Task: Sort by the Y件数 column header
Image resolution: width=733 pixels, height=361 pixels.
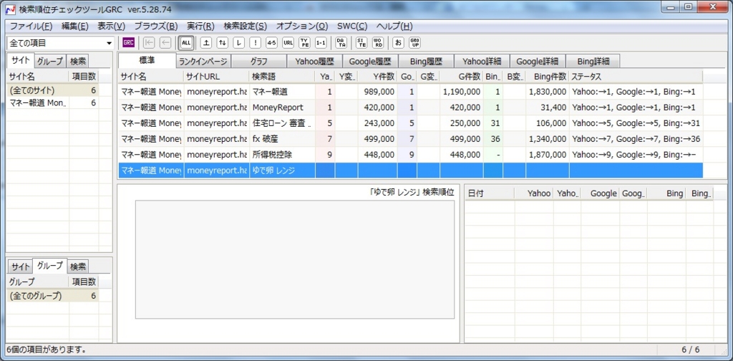Action: coord(377,76)
